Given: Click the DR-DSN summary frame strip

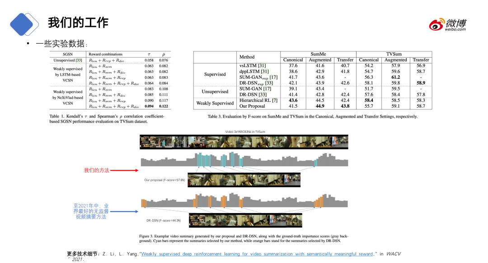Looking at the screenshot, I should coord(245,220).
